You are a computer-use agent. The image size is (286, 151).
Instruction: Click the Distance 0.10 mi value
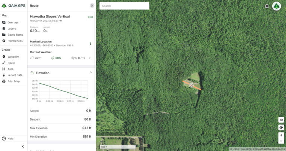tap(35, 31)
